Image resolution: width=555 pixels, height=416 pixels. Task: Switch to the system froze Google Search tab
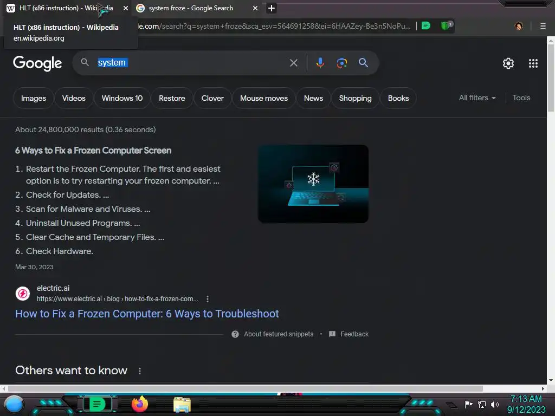191,8
